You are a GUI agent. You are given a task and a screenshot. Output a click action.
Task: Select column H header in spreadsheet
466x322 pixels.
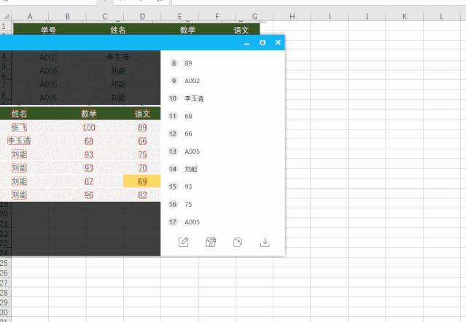291,15
